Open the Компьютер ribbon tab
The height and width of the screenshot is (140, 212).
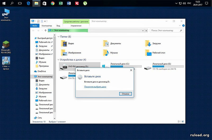click(x=47, y=26)
